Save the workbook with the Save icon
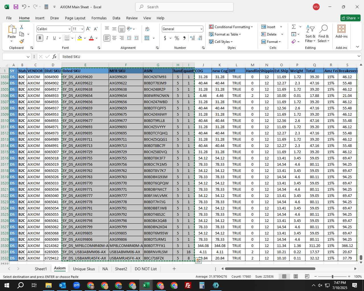 click(x=16, y=7)
